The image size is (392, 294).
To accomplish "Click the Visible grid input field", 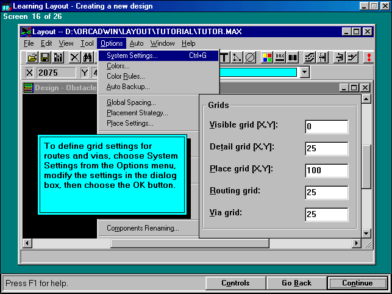I will click(x=326, y=127).
